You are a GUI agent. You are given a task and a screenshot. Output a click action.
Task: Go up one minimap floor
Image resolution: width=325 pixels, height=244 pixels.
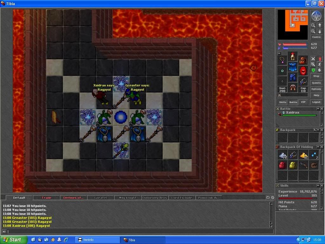(x=319, y=25)
